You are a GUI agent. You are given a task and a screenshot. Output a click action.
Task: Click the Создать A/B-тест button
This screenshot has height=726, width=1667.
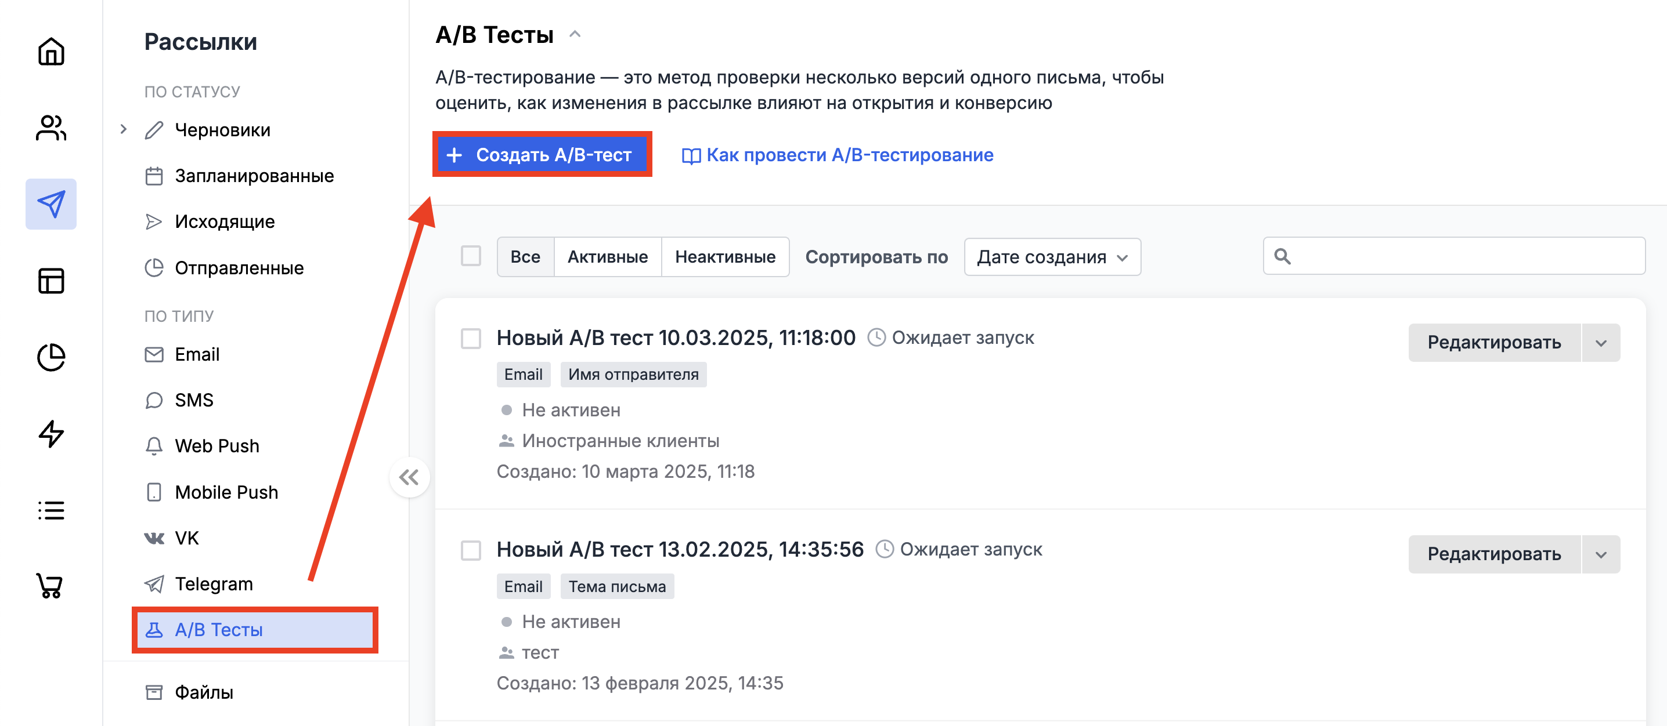coord(542,155)
